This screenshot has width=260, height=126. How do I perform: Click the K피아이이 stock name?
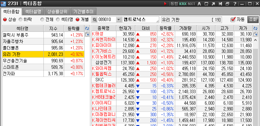click(x=102, y=45)
